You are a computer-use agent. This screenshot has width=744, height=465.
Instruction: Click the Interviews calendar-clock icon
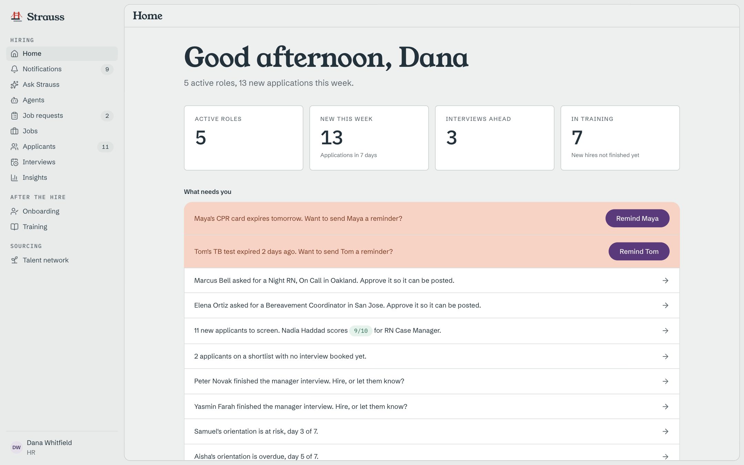click(14, 162)
